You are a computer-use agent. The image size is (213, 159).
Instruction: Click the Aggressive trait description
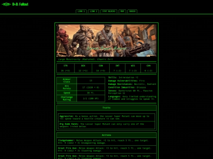tap(106, 117)
